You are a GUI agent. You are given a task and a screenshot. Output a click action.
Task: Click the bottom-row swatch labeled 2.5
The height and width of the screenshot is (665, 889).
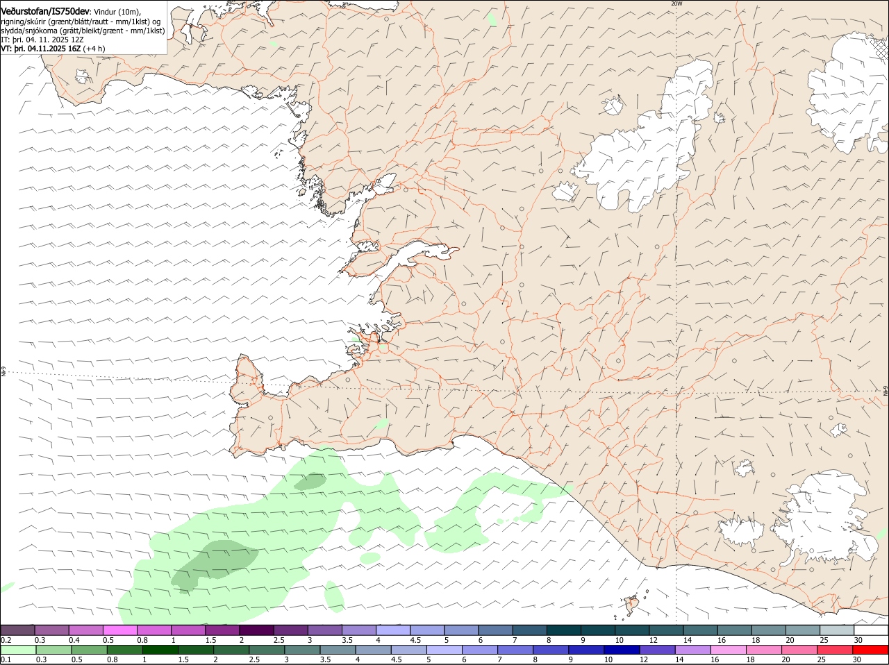click(x=267, y=650)
